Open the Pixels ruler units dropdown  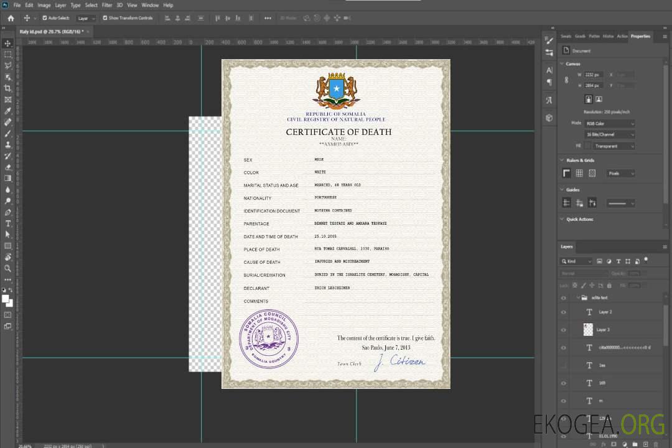click(621, 173)
